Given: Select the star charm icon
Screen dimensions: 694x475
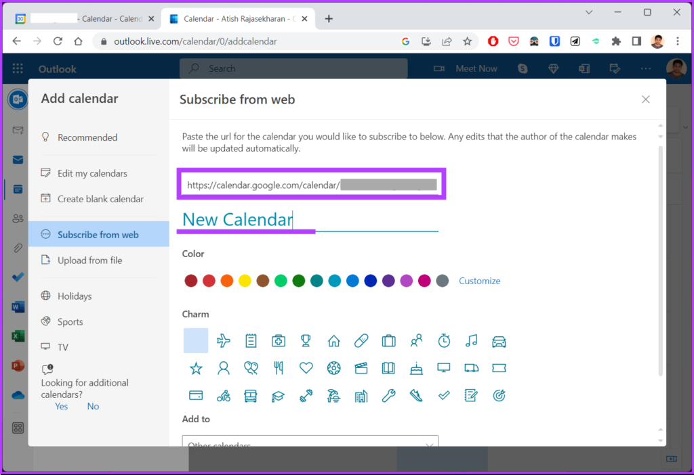Looking at the screenshot, I should 196,368.
